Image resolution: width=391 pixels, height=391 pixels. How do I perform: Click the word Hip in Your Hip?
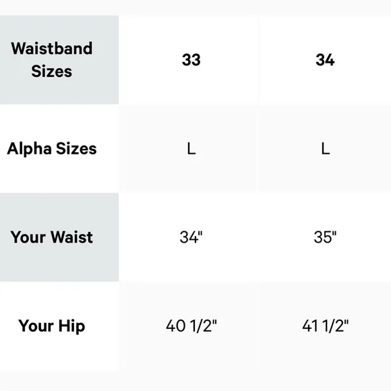click(72, 326)
